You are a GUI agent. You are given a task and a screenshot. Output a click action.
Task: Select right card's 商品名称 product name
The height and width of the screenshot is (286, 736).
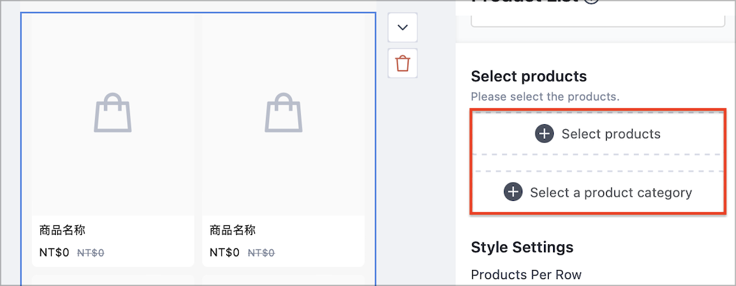233,230
